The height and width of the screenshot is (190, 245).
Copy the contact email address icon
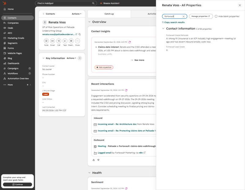80,34
